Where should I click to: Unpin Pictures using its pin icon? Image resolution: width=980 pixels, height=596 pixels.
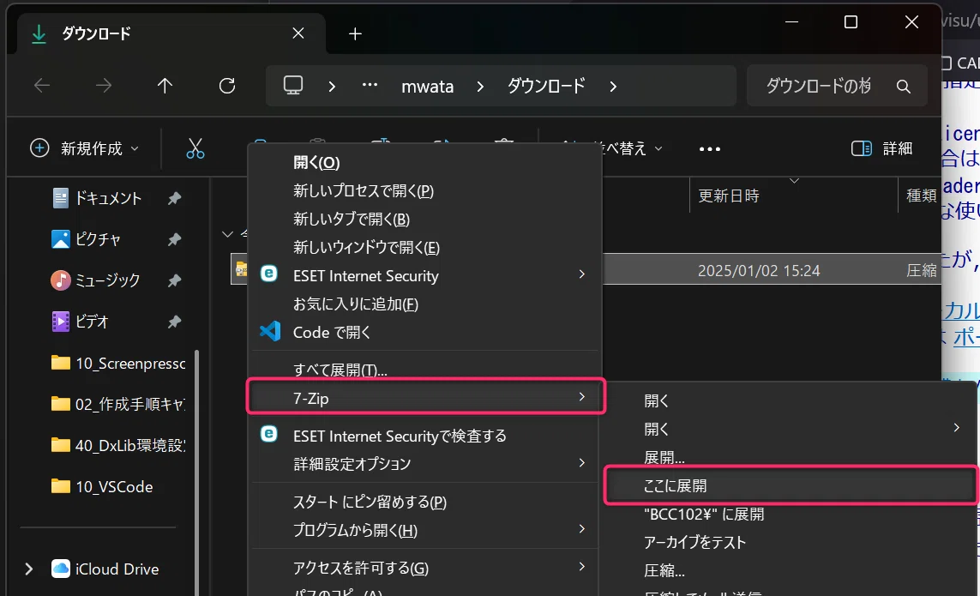point(174,239)
